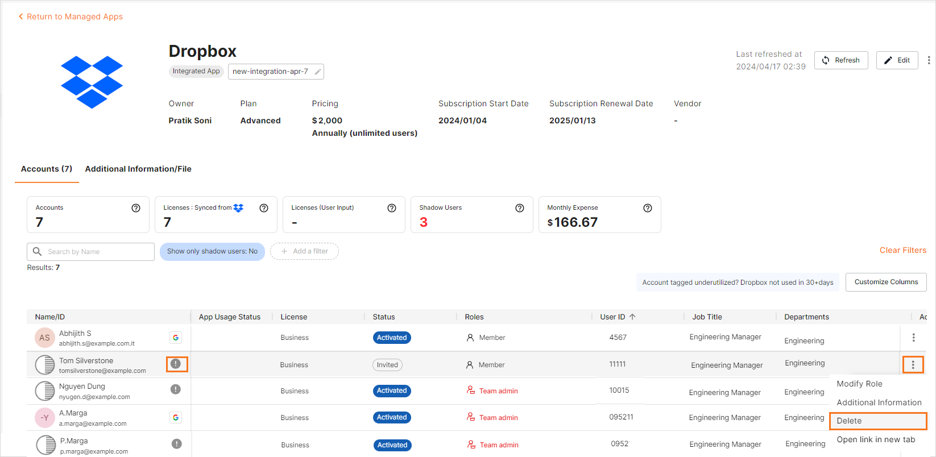Click Activated badge in P.Marga row
Image resolution: width=936 pixels, height=457 pixels.
click(392, 445)
